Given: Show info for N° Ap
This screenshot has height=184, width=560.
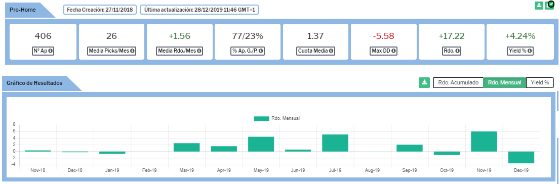Looking at the screenshot, I should (x=50, y=51).
